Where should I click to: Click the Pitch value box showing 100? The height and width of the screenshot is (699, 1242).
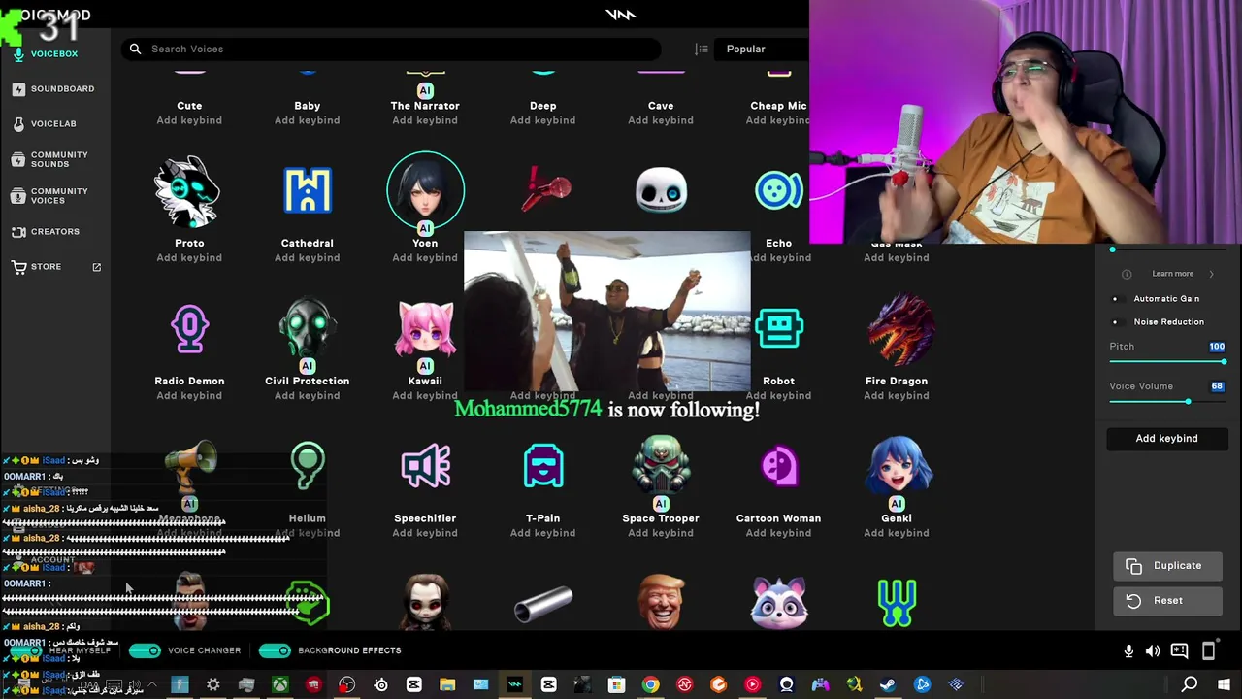(x=1217, y=347)
